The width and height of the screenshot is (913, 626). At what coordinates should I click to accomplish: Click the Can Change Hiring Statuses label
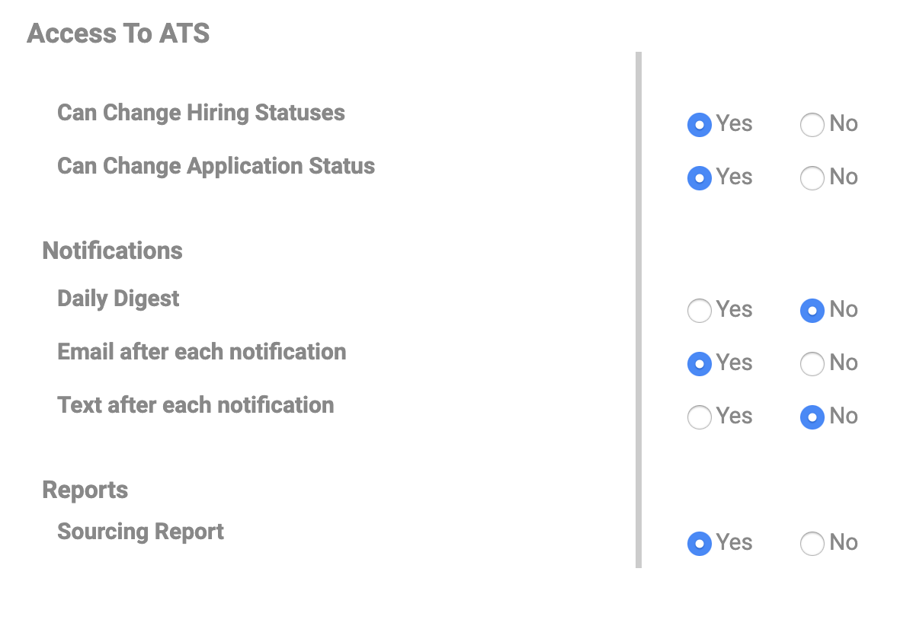(200, 113)
